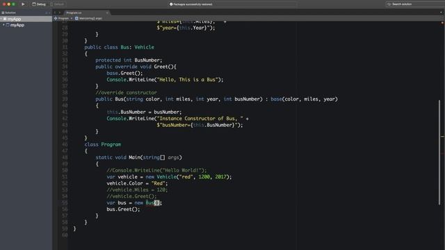Click 'new Vehicle("red", 1200, 2017)' on line 51
The image size is (445, 250).
click(188, 177)
